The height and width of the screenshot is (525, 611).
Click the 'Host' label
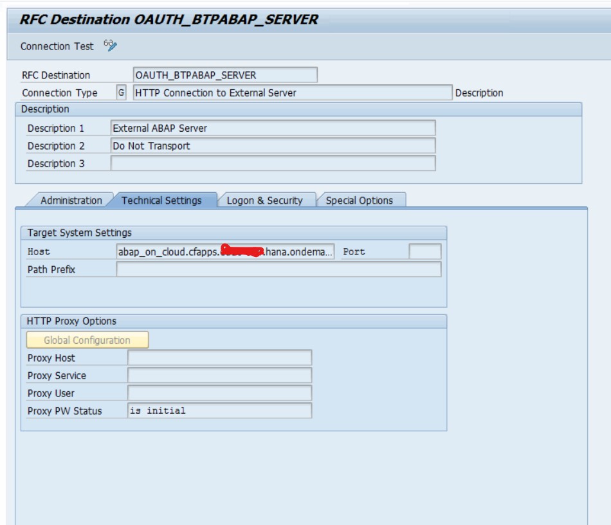tap(39, 252)
